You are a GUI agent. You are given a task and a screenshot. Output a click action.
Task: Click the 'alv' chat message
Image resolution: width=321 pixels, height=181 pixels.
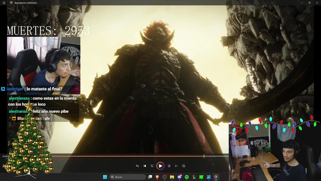point(47,118)
